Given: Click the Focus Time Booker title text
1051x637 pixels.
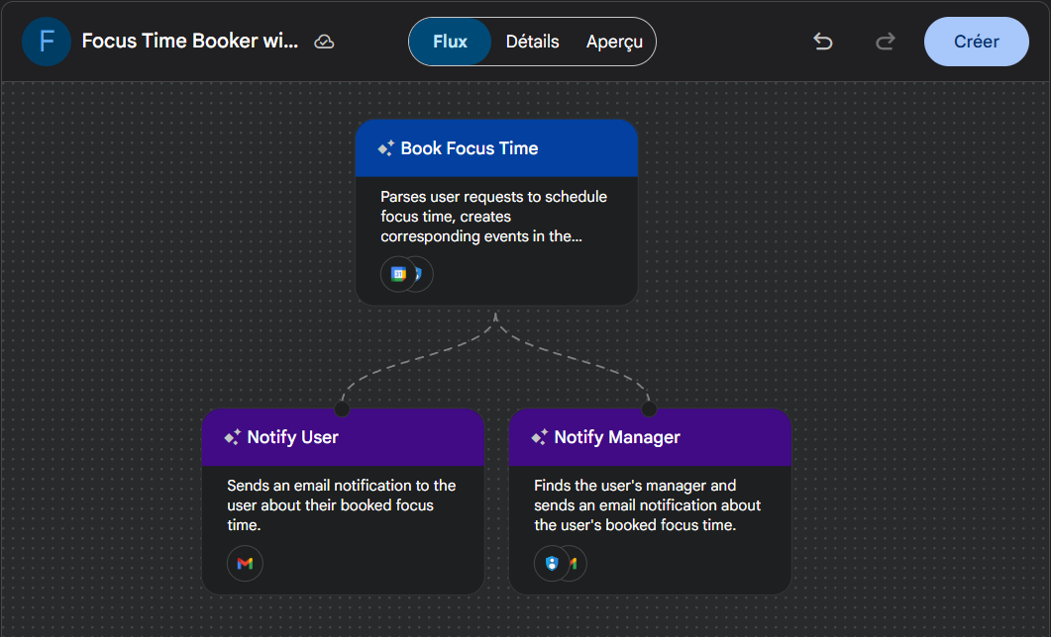Looking at the screenshot, I should pyautogui.click(x=189, y=42).
